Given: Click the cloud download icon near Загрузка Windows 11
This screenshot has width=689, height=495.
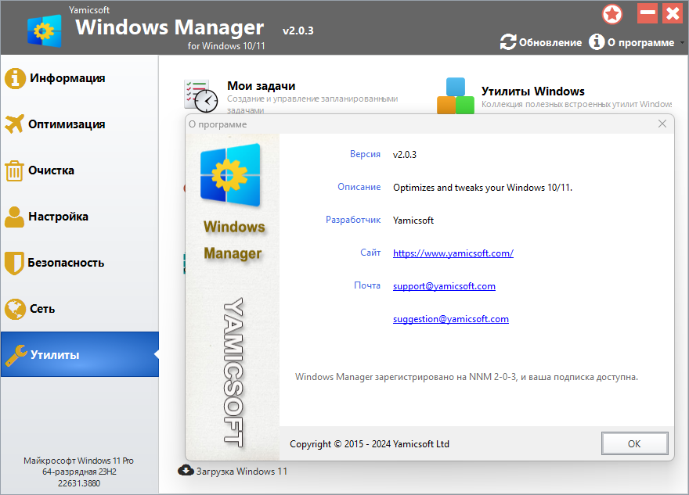Looking at the screenshot, I should click(x=186, y=471).
